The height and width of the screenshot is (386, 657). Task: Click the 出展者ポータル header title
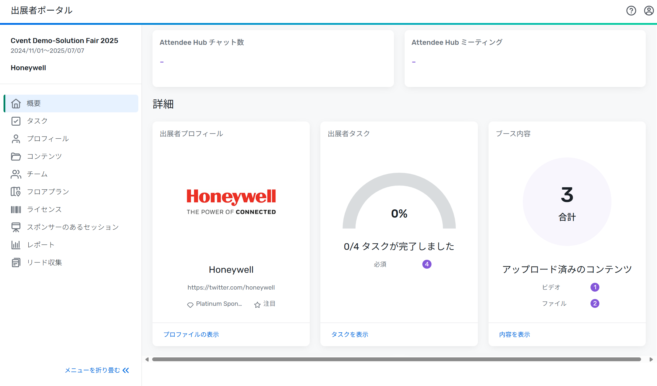tap(42, 11)
